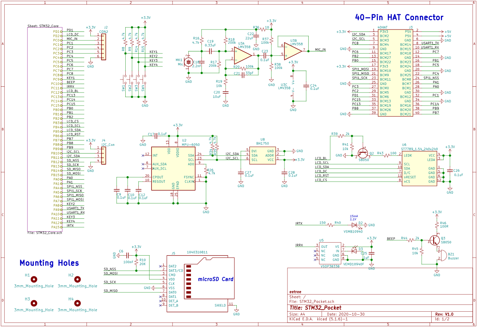The width and height of the screenshot is (477, 327).
Task: Click the 'Rev: V1.0' field
Action: (x=444, y=314)
